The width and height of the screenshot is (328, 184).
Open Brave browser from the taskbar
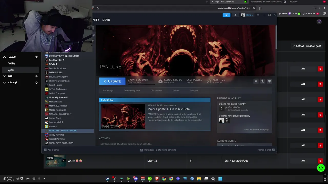(157, 179)
